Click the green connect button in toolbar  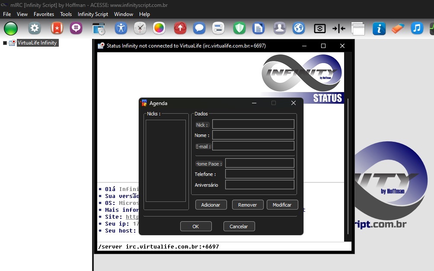11,29
